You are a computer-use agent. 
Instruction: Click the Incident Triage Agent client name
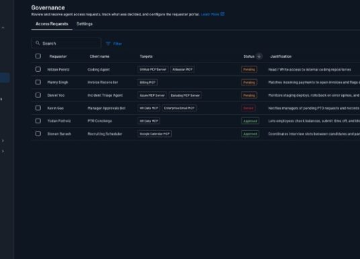(105, 95)
